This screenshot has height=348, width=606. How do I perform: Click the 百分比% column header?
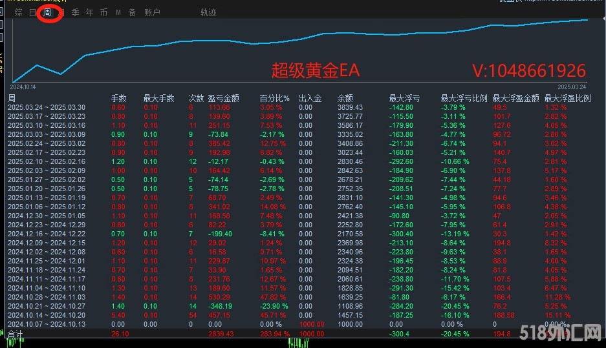274,99
